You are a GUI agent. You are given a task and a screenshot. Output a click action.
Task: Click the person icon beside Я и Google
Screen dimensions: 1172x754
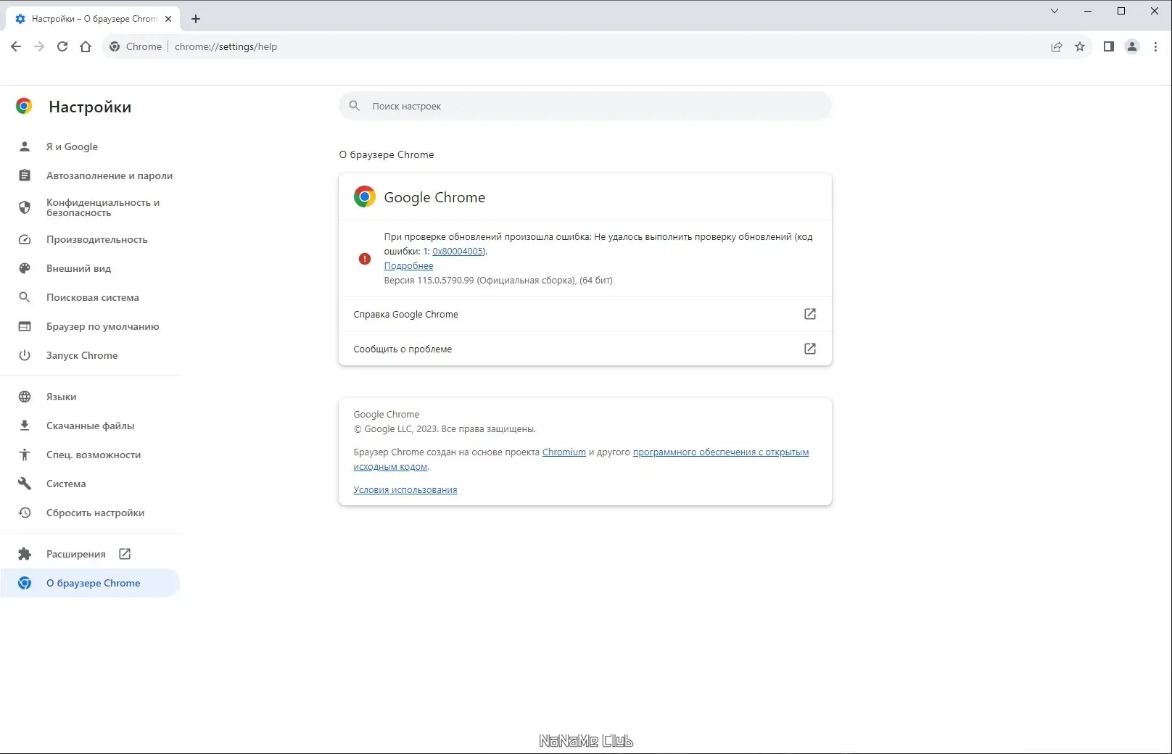click(25, 146)
